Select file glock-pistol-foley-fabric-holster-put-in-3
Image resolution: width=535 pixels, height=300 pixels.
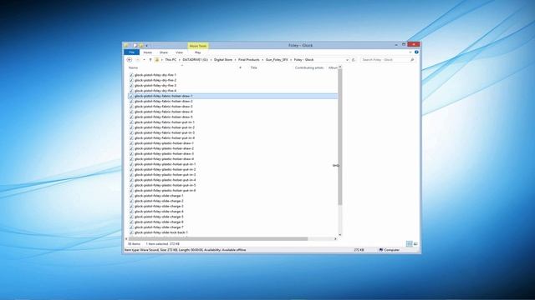pos(165,132)
